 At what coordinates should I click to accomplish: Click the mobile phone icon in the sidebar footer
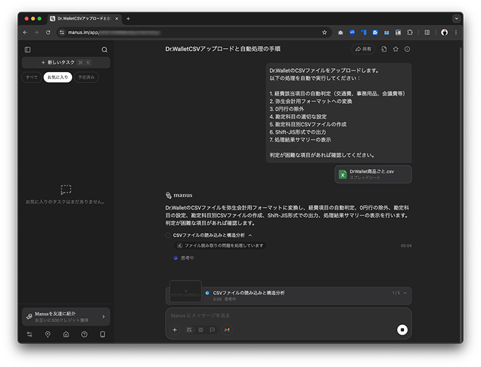click(102, 334)
